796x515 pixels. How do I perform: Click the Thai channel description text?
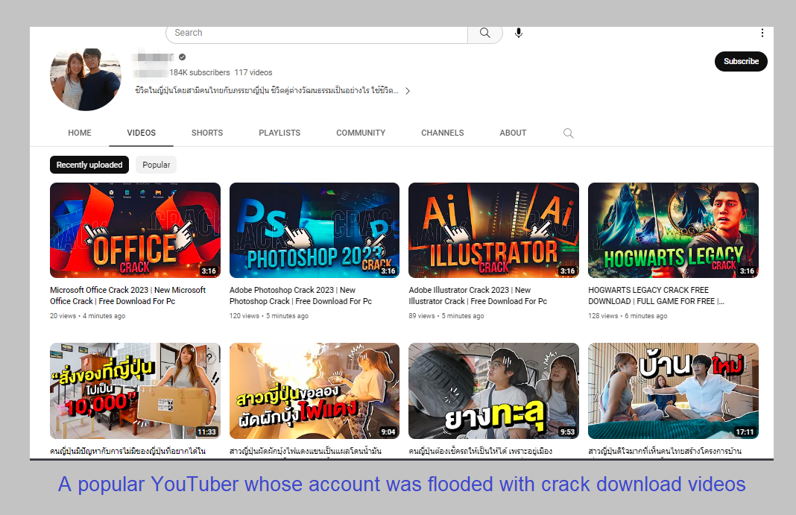(267, 91)
